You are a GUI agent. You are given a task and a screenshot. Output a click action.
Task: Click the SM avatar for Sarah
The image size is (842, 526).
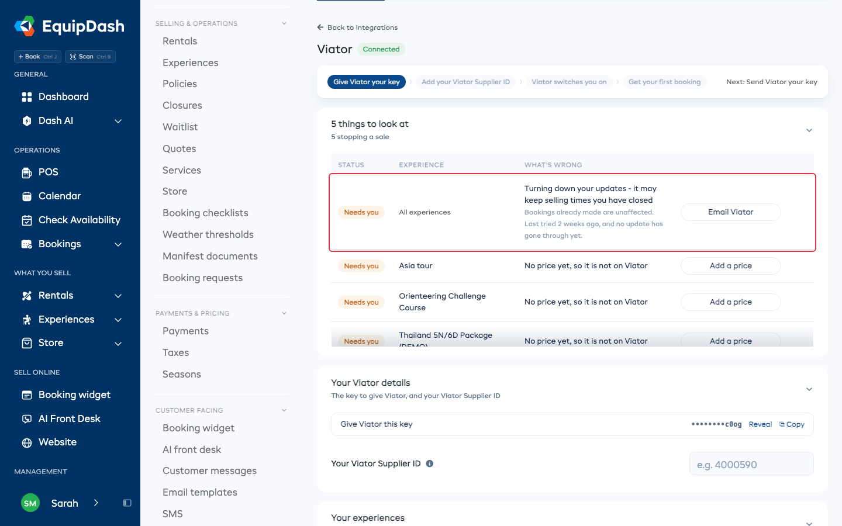tap(30, 503)
